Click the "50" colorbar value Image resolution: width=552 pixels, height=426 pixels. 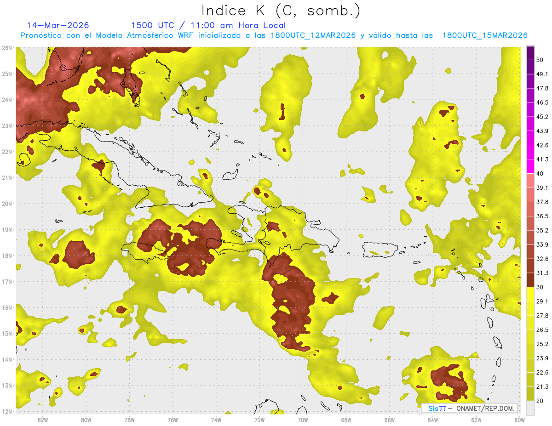pyautogui.click(x=540, y=60)
